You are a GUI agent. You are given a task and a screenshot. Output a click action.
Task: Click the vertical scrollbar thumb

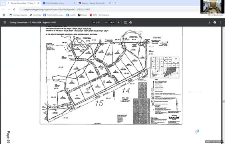tap(223, 102)
